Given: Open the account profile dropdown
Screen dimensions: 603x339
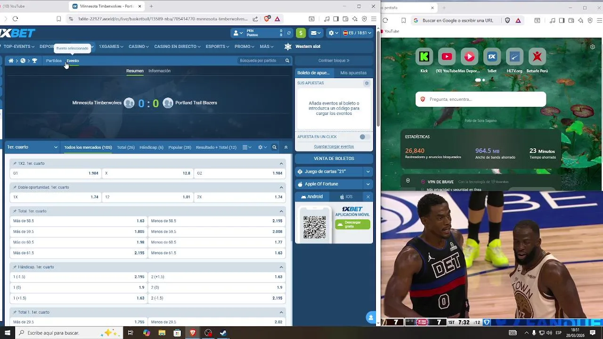Looking at the screenshot, I should [x=238, y=33].
